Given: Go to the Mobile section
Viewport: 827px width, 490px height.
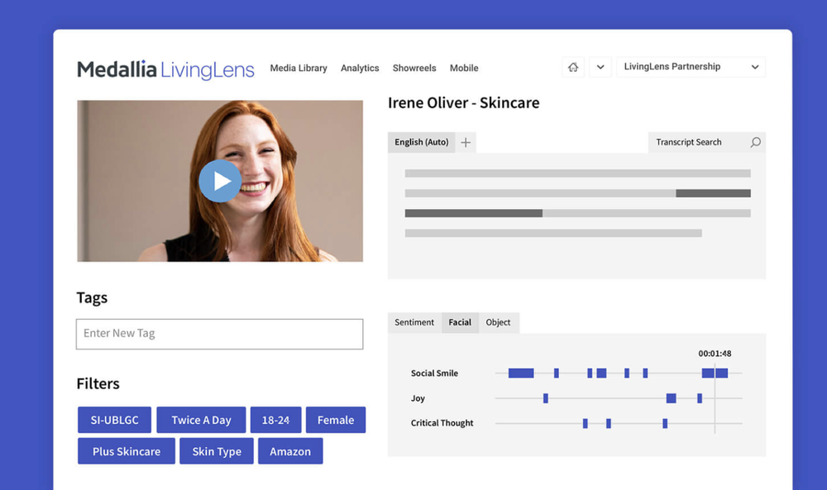Looking at the screenshot, I should (x=464, y=69).
